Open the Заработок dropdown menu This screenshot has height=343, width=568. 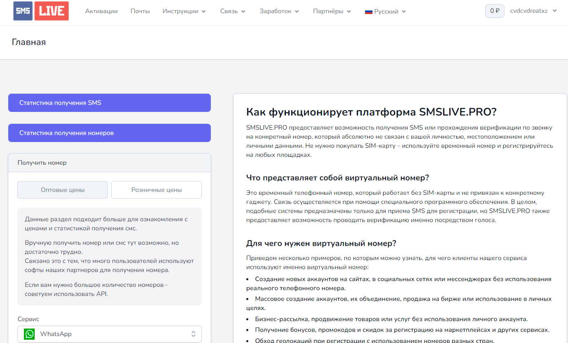coord(279,11)
